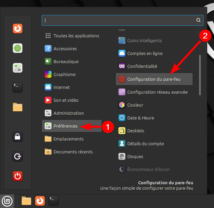This screenshot has width=214, height=208.
Task: Open system settings toggle icon in sidebar
Action: pyautogui.click(x=18, y=68)
